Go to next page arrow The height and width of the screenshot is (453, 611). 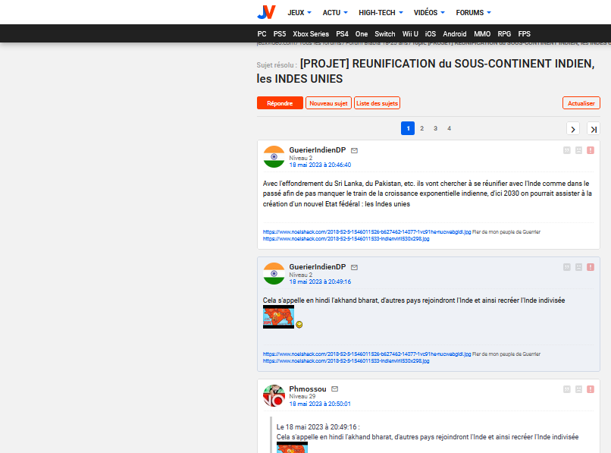(573, 129)
